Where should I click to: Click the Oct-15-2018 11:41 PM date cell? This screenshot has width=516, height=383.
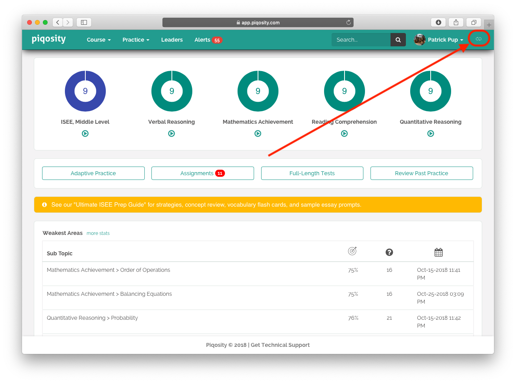click(439, 274)
